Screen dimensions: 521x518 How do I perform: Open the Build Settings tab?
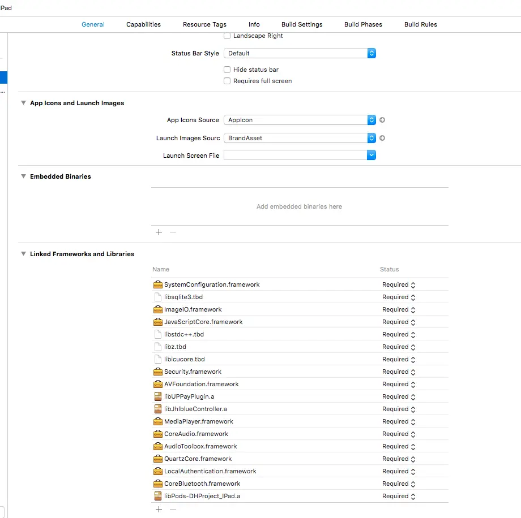[x=302, y=24]
